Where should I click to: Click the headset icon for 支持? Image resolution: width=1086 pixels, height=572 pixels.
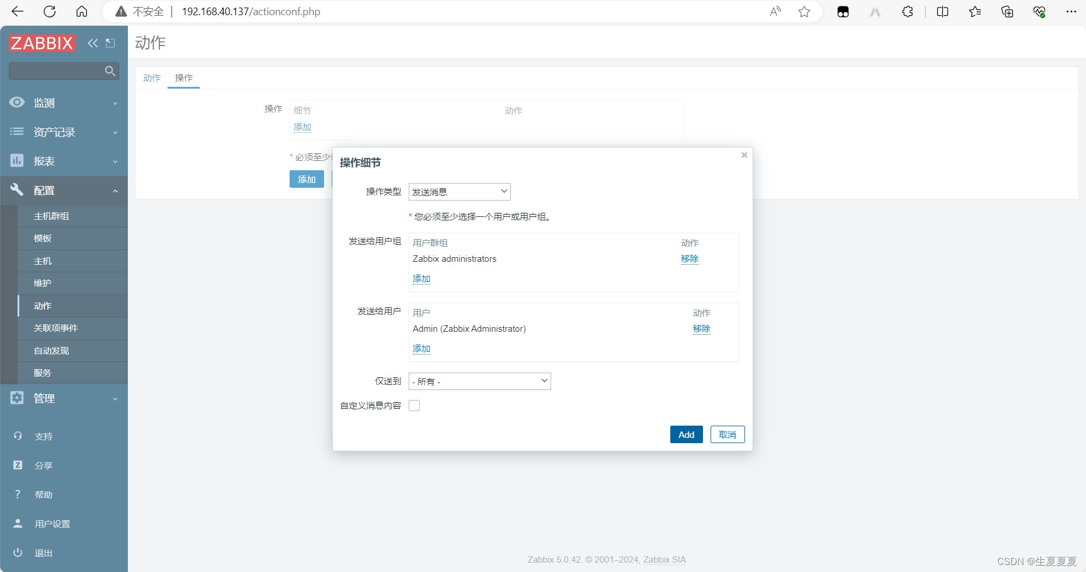pos(18,436)
